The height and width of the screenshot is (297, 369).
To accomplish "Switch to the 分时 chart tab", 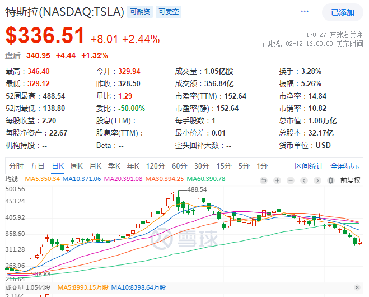I will (x=16, y=166).
